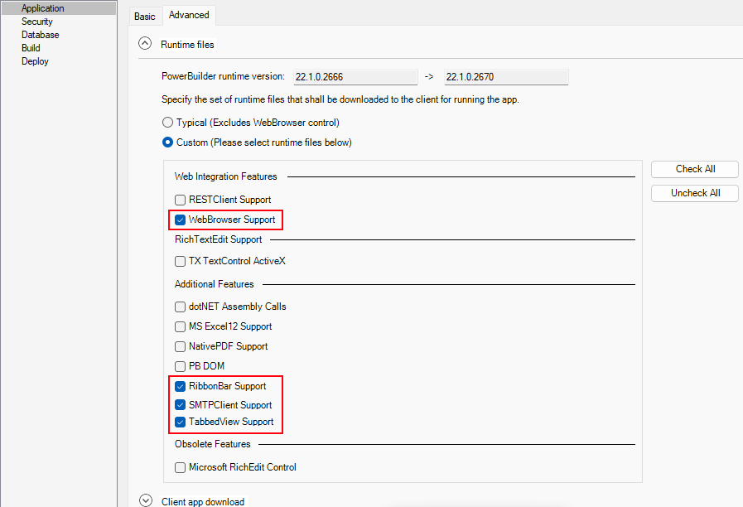The height and width of the screenshot is (507, 743).
Task: Uncheck SMTPClient Support checkbox
Action: click(x=180, y=405)
